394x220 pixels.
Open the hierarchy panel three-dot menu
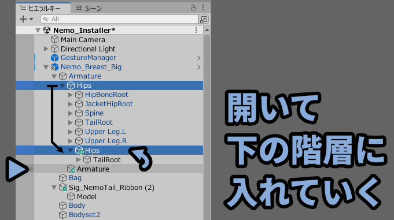click(x=203, y=8)
